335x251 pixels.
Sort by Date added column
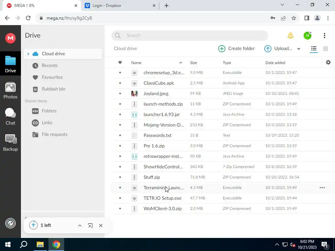[x=275, y=63]
